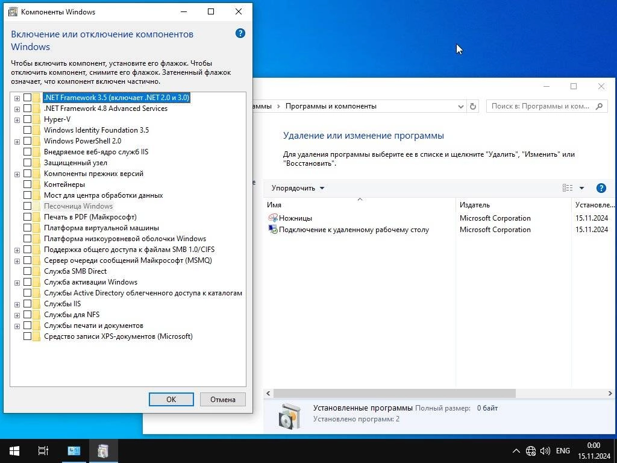Open address bar history dropdown
This screenshot has height=463, width=617.
click(461, 106)
